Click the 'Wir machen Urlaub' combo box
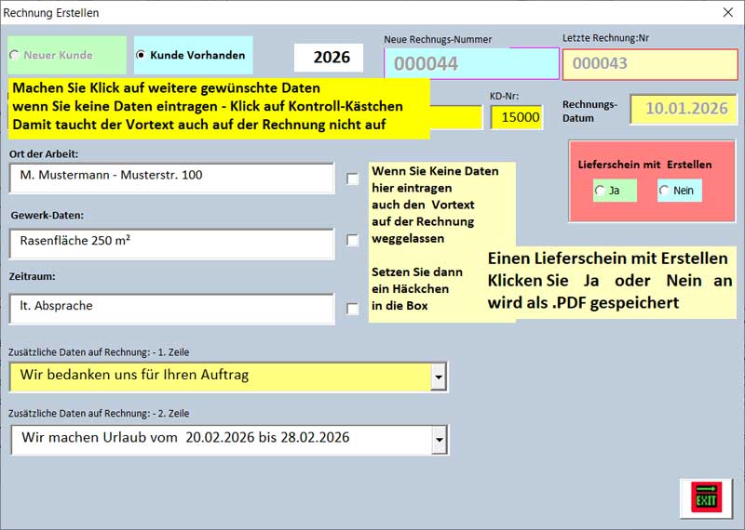745x530 pixels. point(219,440)
